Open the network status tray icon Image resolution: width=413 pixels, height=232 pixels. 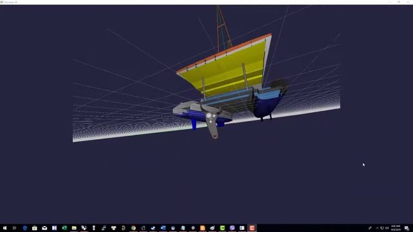382,228
